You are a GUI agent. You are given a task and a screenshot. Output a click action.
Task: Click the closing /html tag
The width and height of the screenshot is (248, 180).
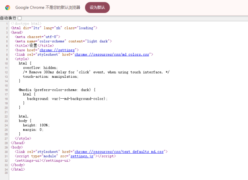pos(18,169)
